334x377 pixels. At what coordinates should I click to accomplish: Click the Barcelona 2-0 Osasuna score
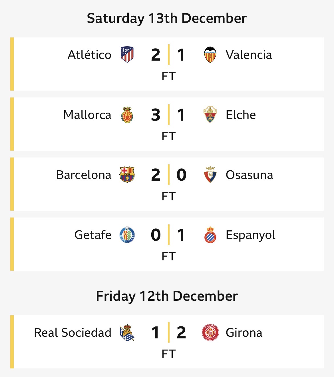coord(168,175)
